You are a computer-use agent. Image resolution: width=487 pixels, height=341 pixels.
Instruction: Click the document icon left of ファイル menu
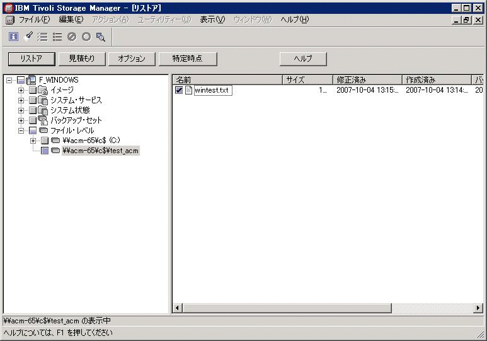click(x=10, y=20)
